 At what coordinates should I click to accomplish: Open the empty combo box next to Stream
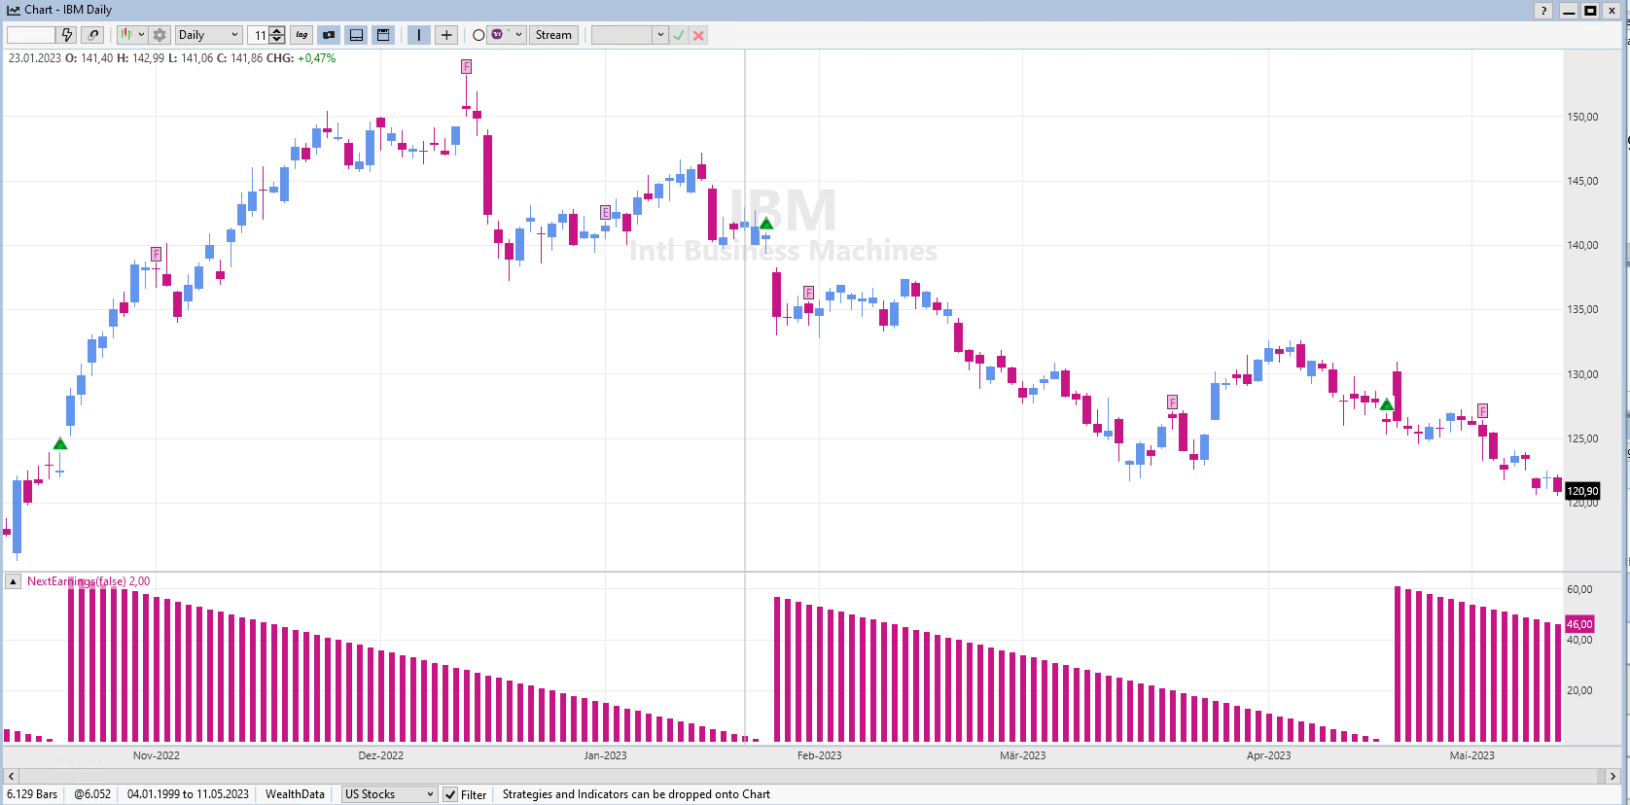coord(629,35)
